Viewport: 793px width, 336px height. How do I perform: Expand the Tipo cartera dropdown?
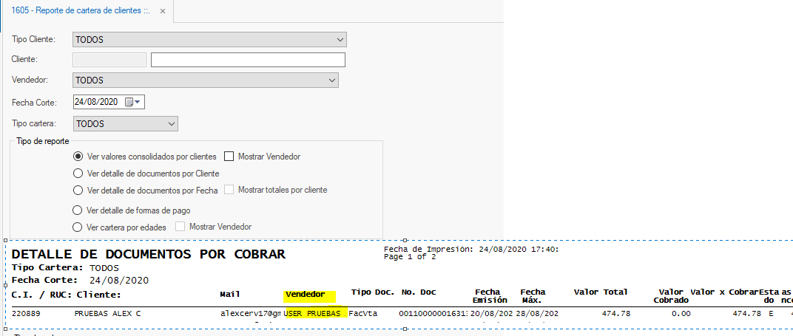point(171,124)
